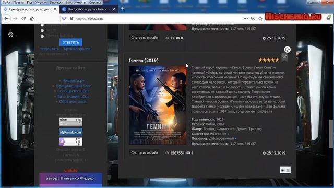Image resolution: width=334 pixels, height=188 pixels.
Task: Open a new browser tab
Action: [123, 9]
